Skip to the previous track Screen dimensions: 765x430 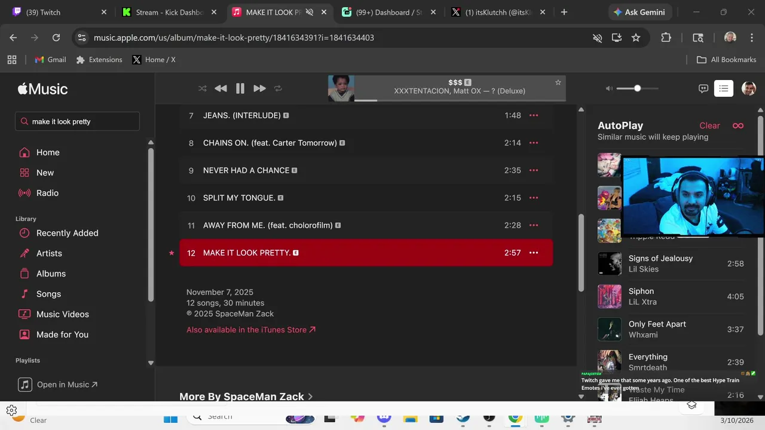click(x=221, y=88)
